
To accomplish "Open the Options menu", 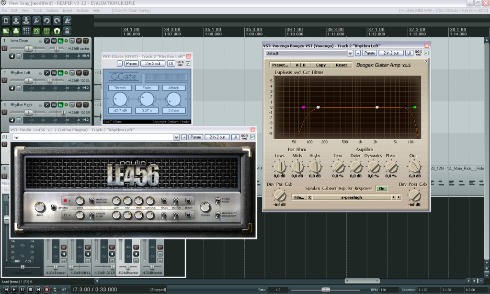I will (52, 11).
